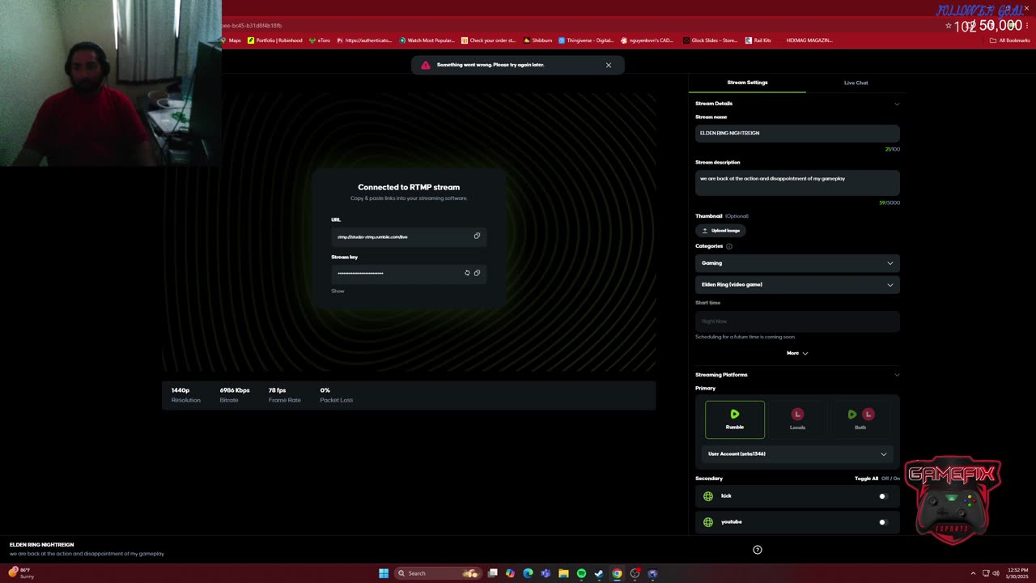Click the '78 fps' frame rate value
The width and height of the screenshot is (1036, 583).
(x=277, y=390)
